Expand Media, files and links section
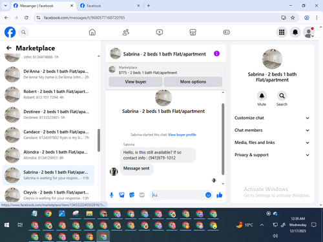Viewport: 323px width, 242px height. 272,143
